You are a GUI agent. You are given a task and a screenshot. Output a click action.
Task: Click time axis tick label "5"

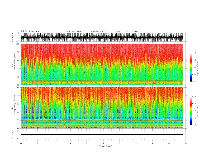click(x=103, y=143)
